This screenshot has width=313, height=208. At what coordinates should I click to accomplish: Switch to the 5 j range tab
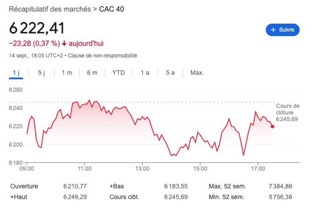coord(41,73)
